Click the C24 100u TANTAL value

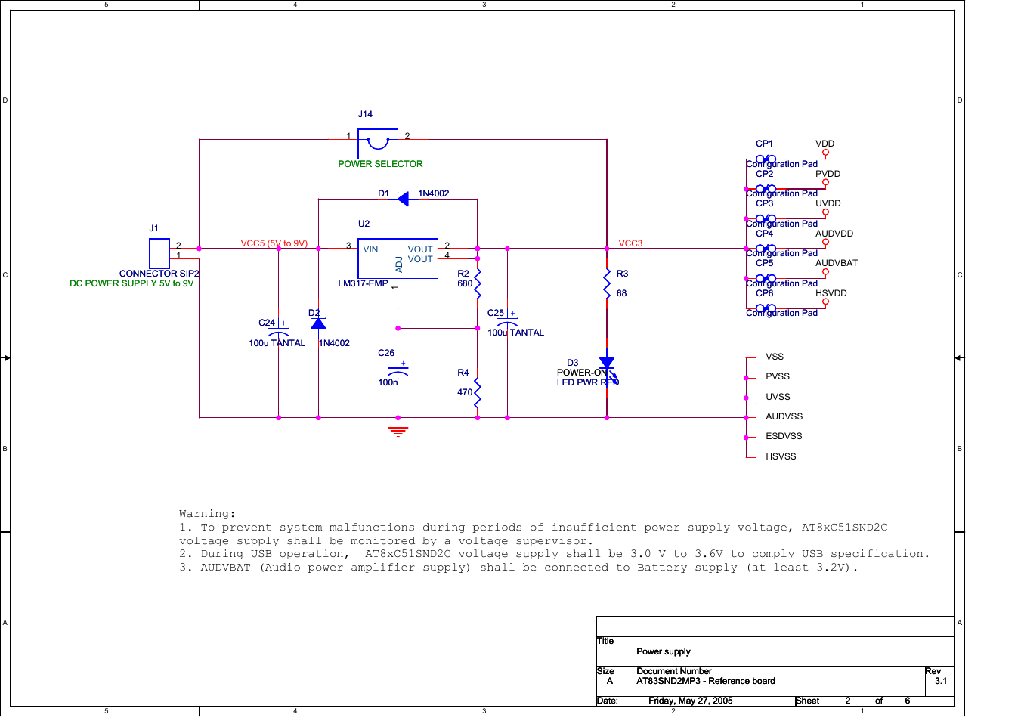coord(277,343)
